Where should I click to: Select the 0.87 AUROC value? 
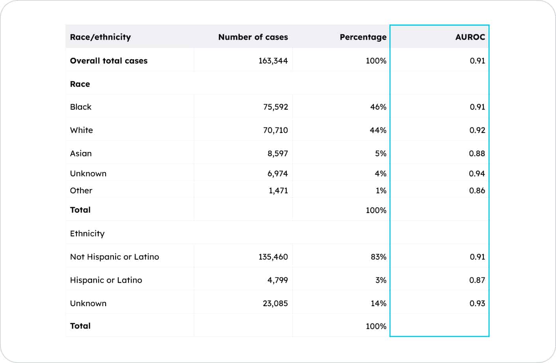click(x=477, y=280)
